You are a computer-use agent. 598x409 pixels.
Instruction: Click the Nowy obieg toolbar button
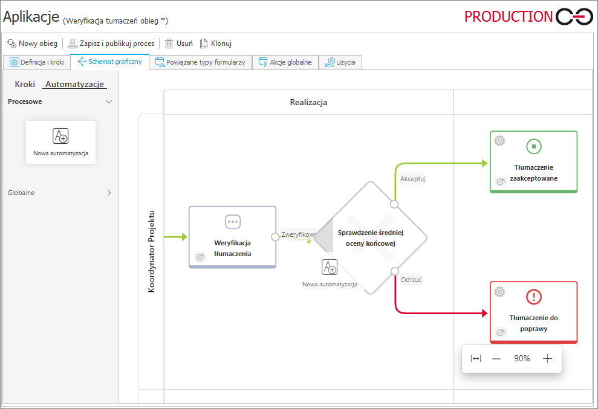(32, 43)
